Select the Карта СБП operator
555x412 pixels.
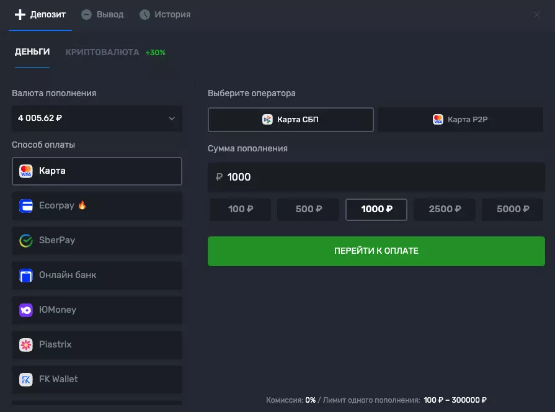(291, 120)
